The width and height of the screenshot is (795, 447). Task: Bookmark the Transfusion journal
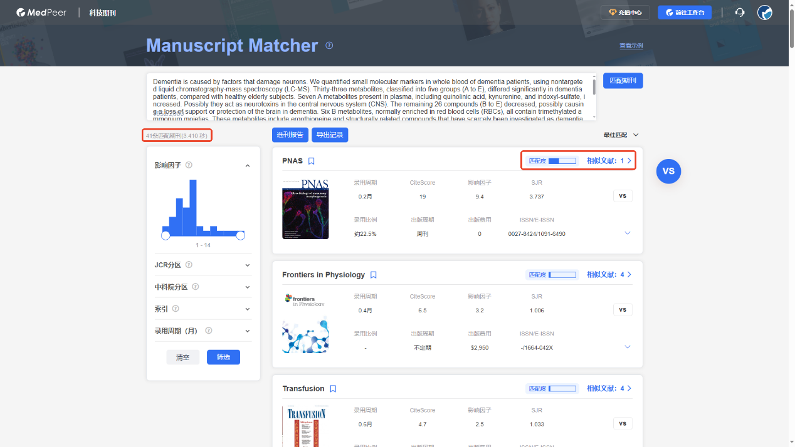pos(333,389)
